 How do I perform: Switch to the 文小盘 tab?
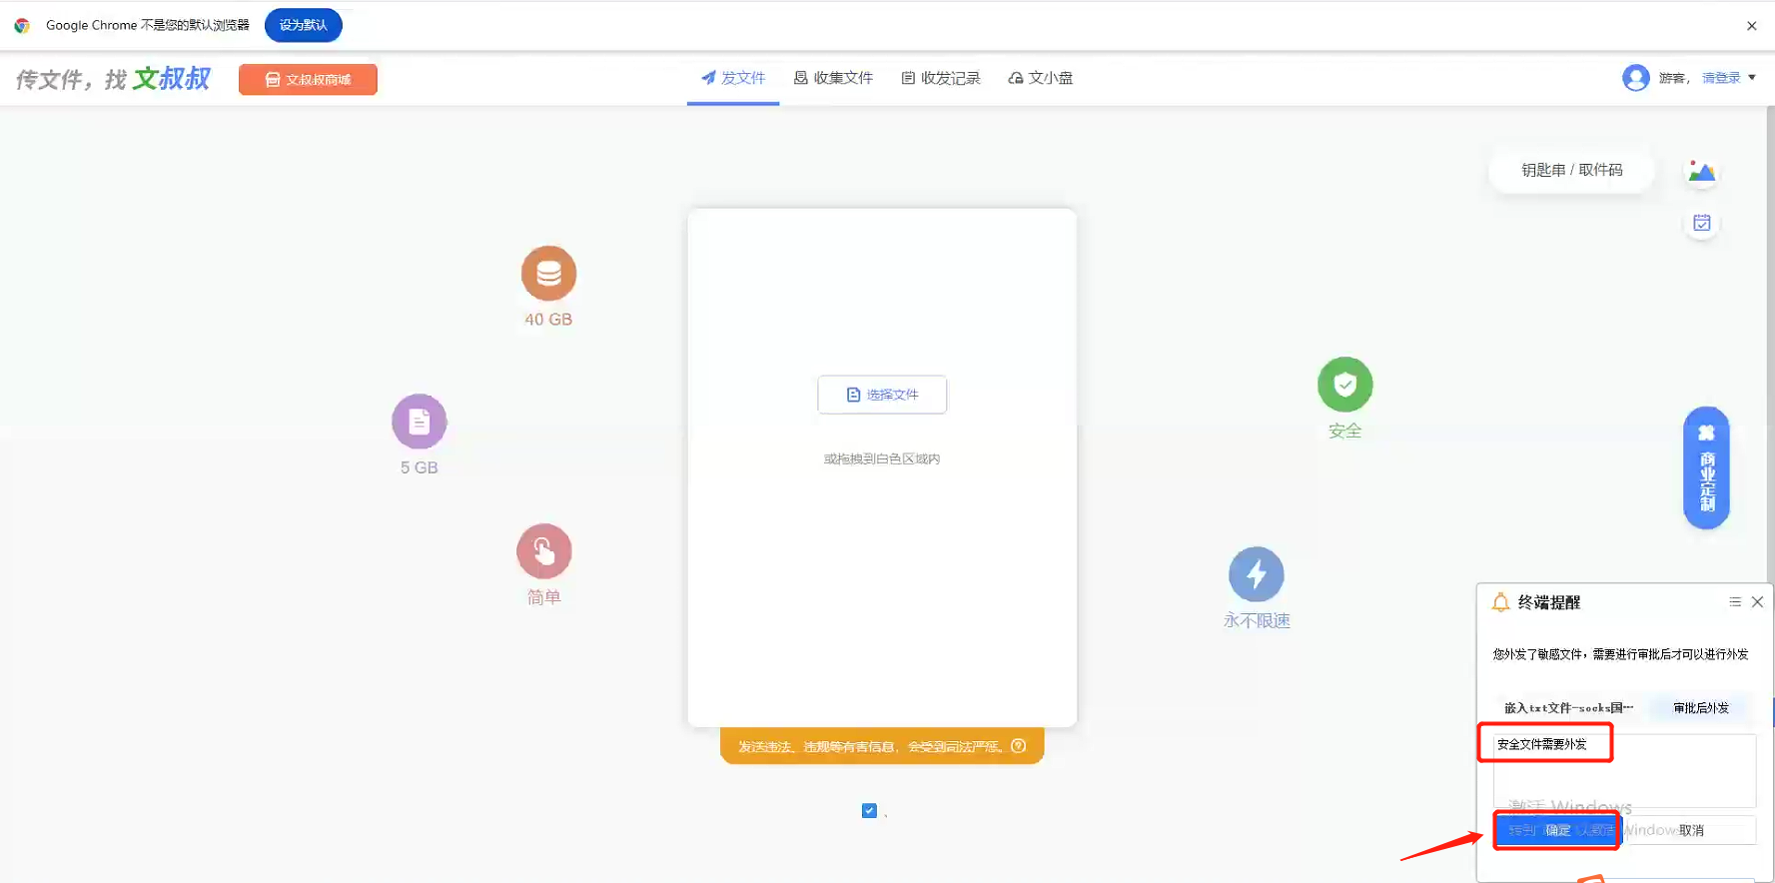pyautogui.click(x=1041, y=78)
